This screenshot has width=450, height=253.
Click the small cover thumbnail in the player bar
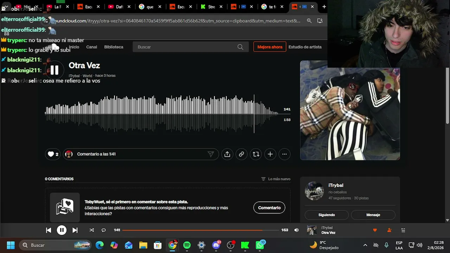tap(312, 230)
